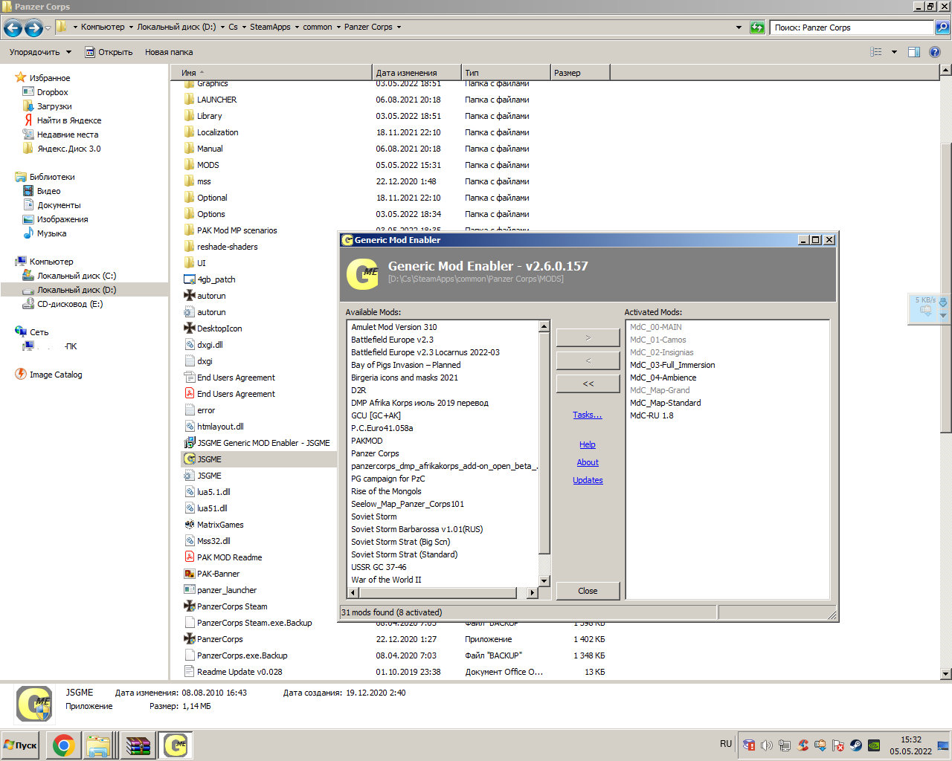Select the MatrixGames file icon

tap(190, 525)
